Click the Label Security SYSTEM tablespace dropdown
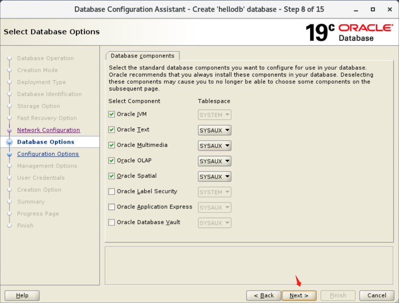Screen dimensions: 399x303 click(214, 192)
